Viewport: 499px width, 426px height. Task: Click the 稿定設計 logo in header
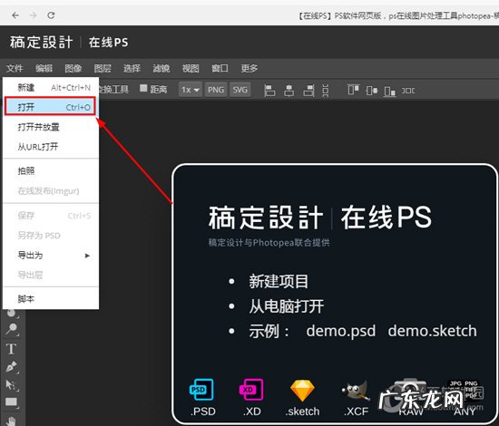coord(42,43)
